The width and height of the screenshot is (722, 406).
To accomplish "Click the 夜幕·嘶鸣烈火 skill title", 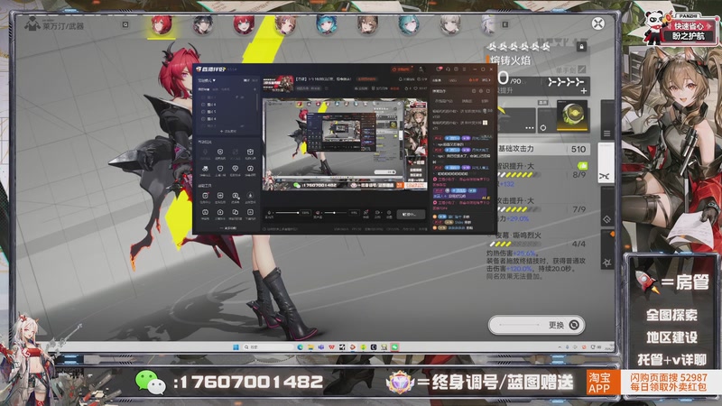I will pos(520,235).
